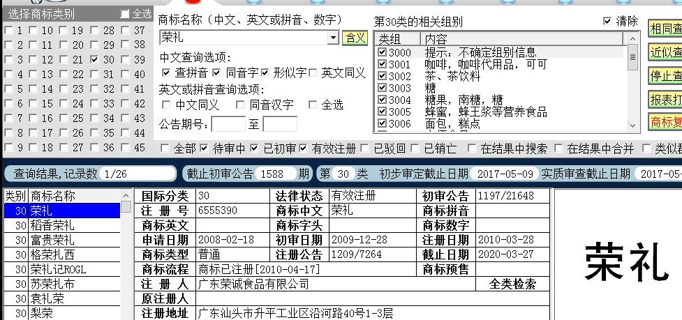Click the 荣礼 trademark image preview
The image size is (682, 320).
(625, 261)
